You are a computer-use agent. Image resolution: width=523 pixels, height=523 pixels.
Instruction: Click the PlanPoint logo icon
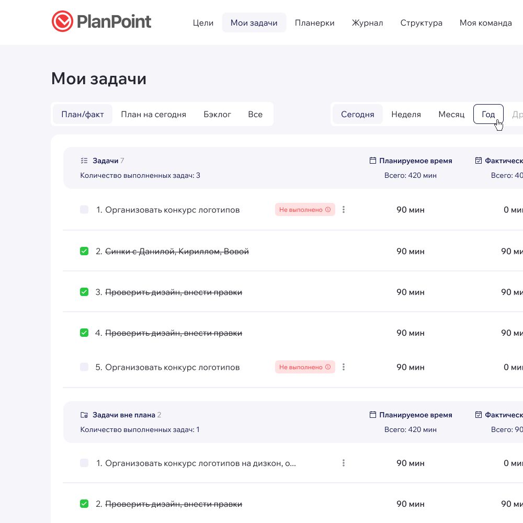tap(62, 22)
